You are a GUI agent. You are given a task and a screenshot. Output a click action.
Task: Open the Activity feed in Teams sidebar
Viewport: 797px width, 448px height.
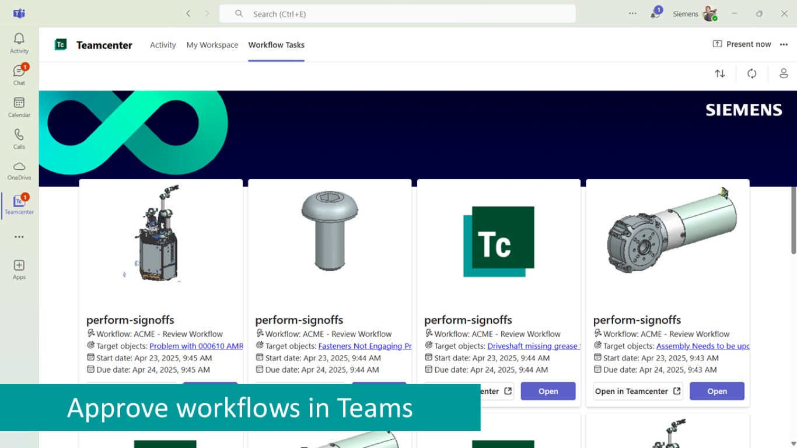coord(19,43)
